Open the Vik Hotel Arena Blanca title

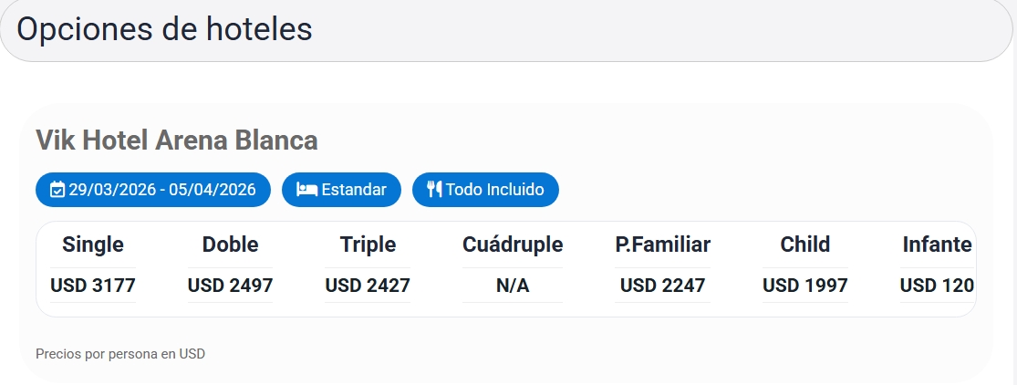(x=177, y=140)
